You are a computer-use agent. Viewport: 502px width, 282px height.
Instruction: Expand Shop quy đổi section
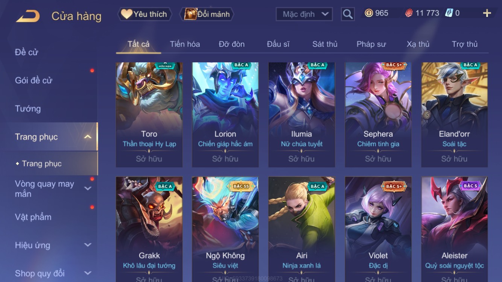click(x=88, y=273)
